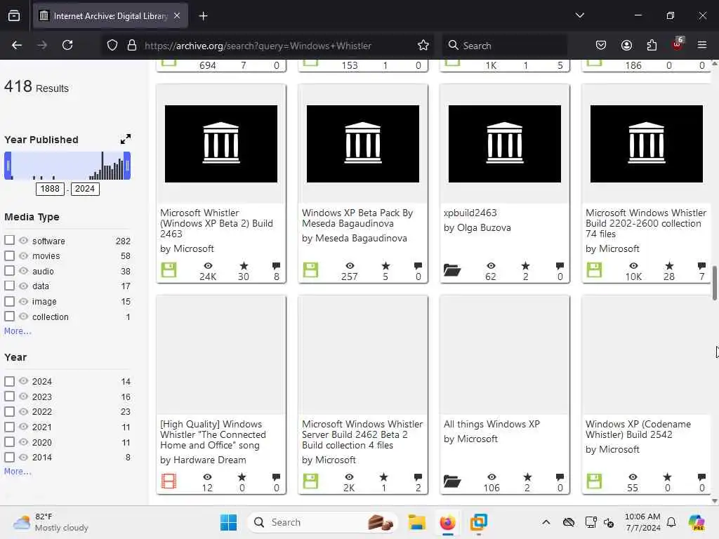This screenshot has height=539, width=719.
Task: Hide year 2023 results with eye toggle
Action: [23, 397]
